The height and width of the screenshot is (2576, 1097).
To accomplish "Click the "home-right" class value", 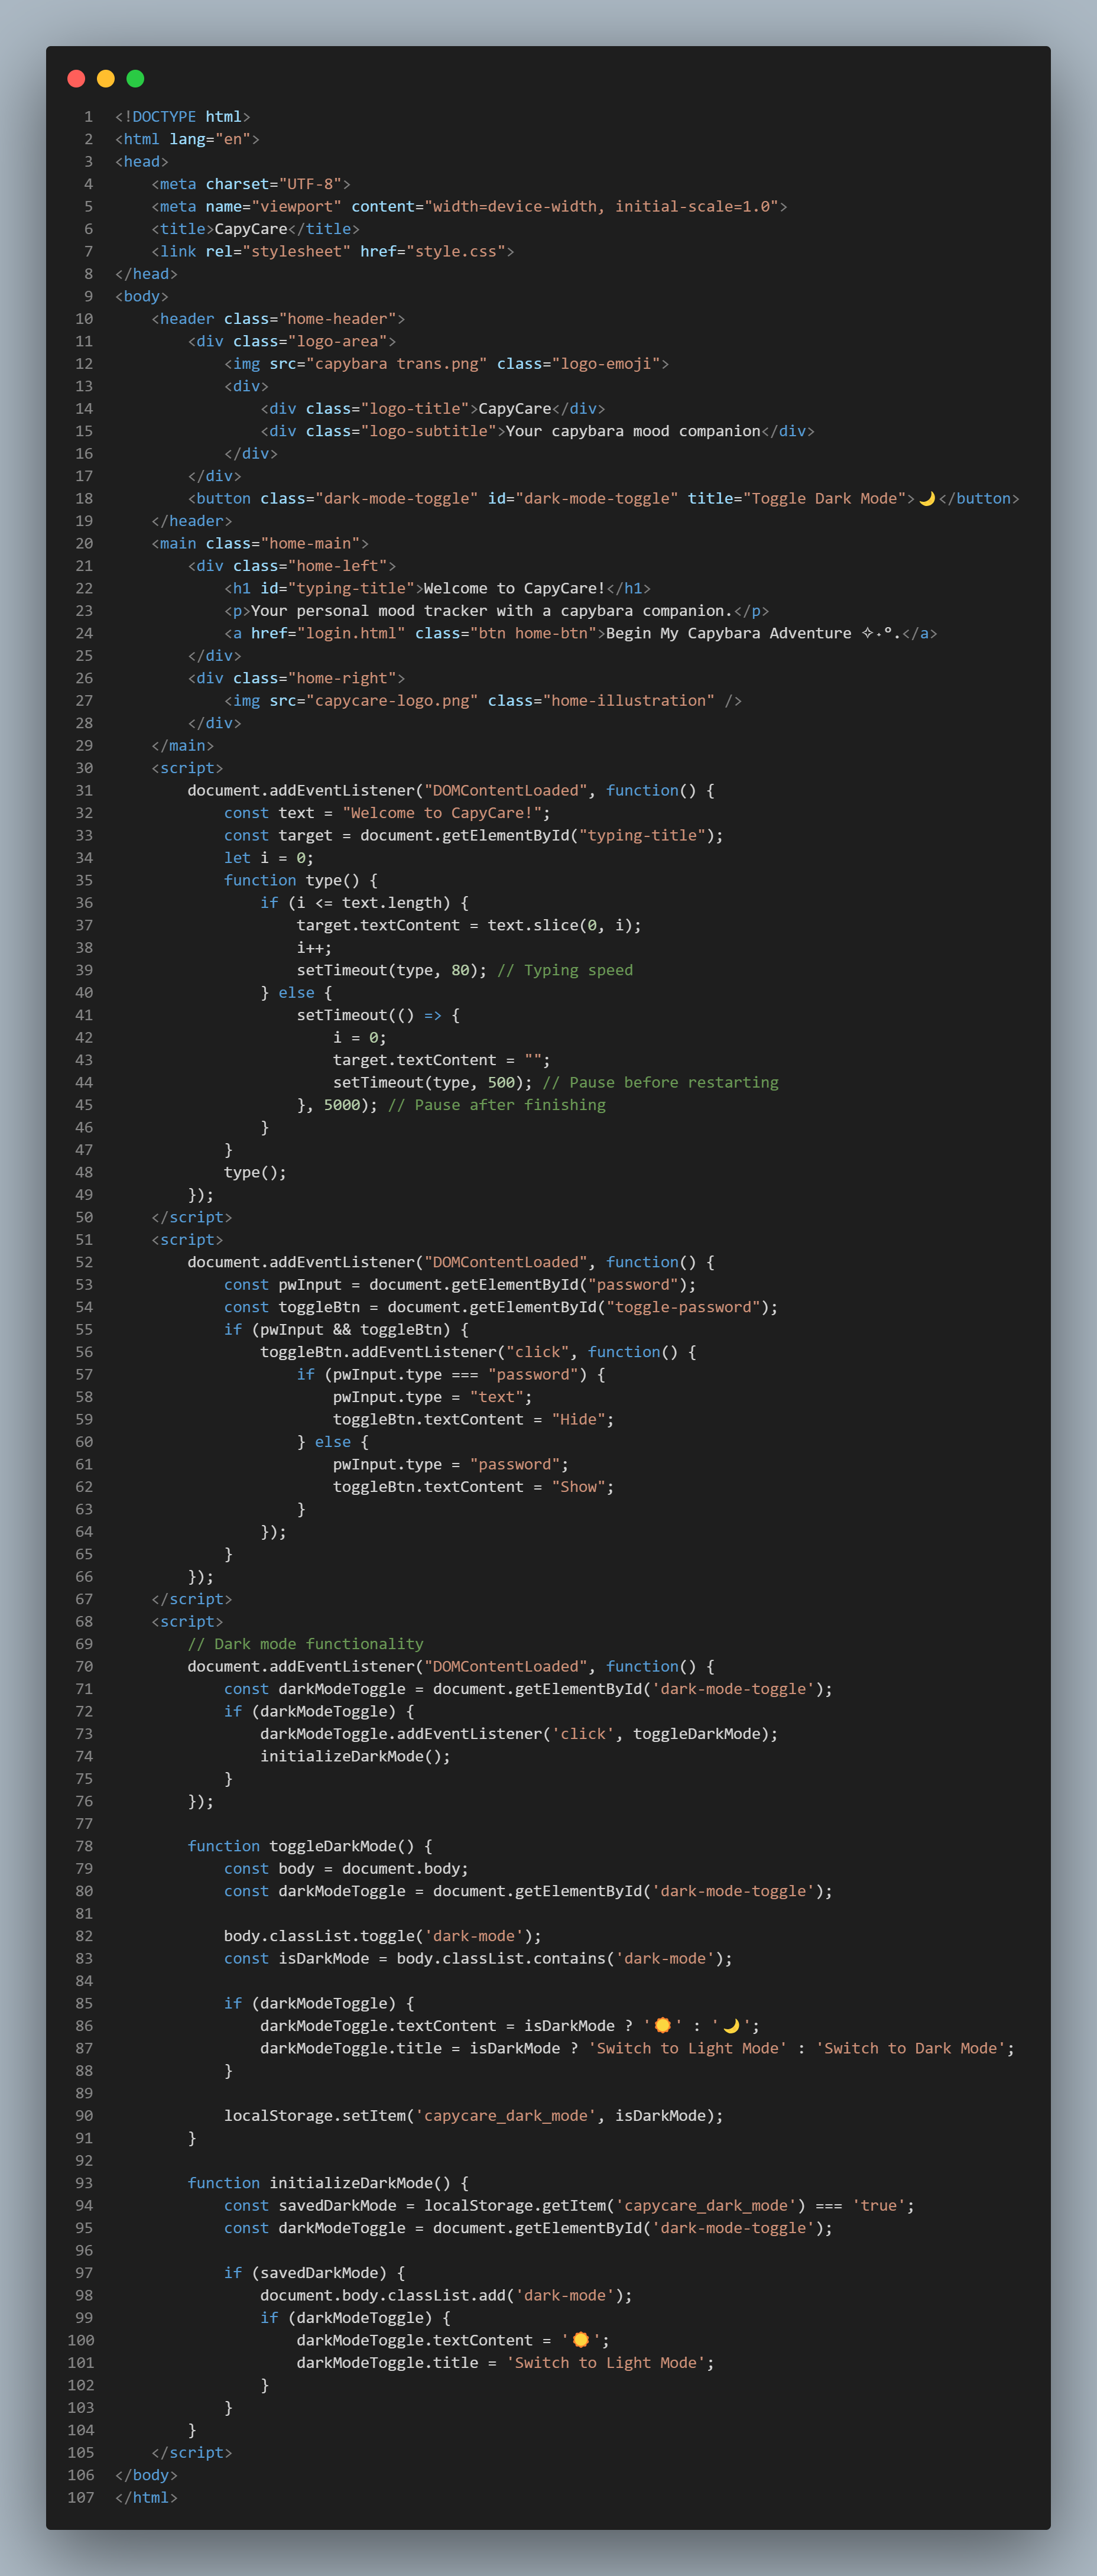I will [342, 678].
